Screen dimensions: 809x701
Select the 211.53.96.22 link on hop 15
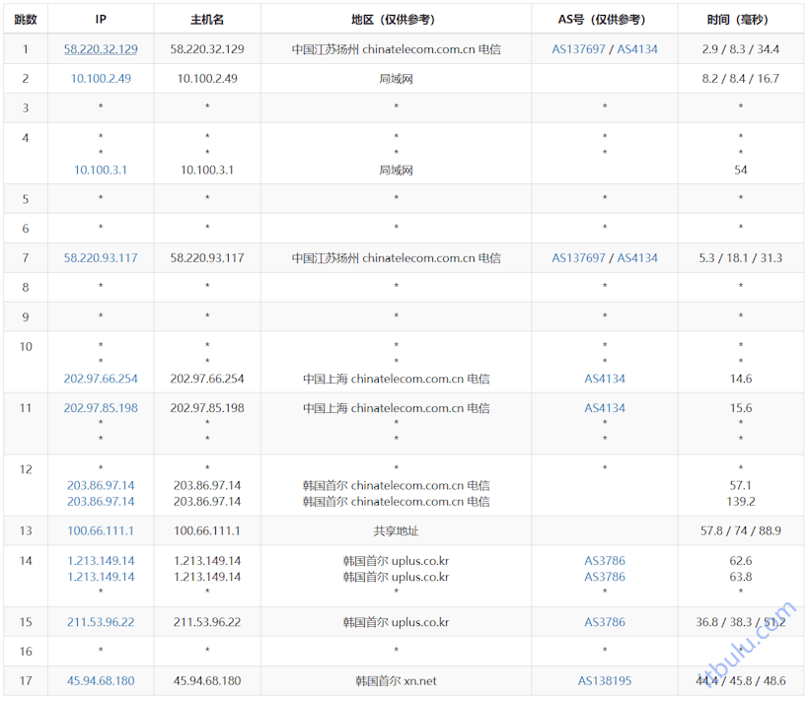tap(100, 622)
